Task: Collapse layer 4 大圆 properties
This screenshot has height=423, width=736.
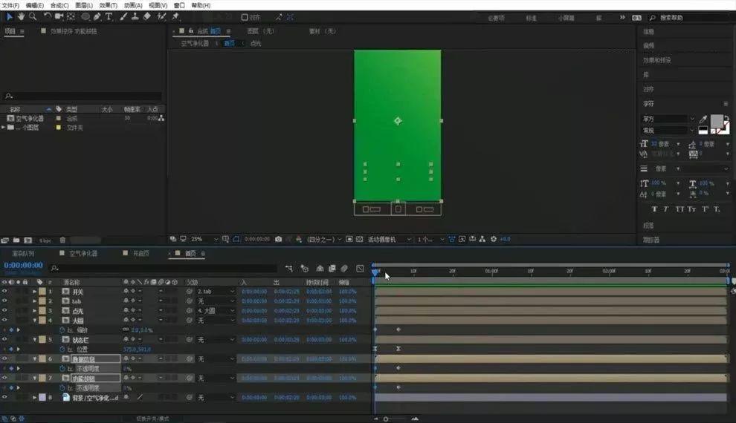Action: tap(35, 321)
